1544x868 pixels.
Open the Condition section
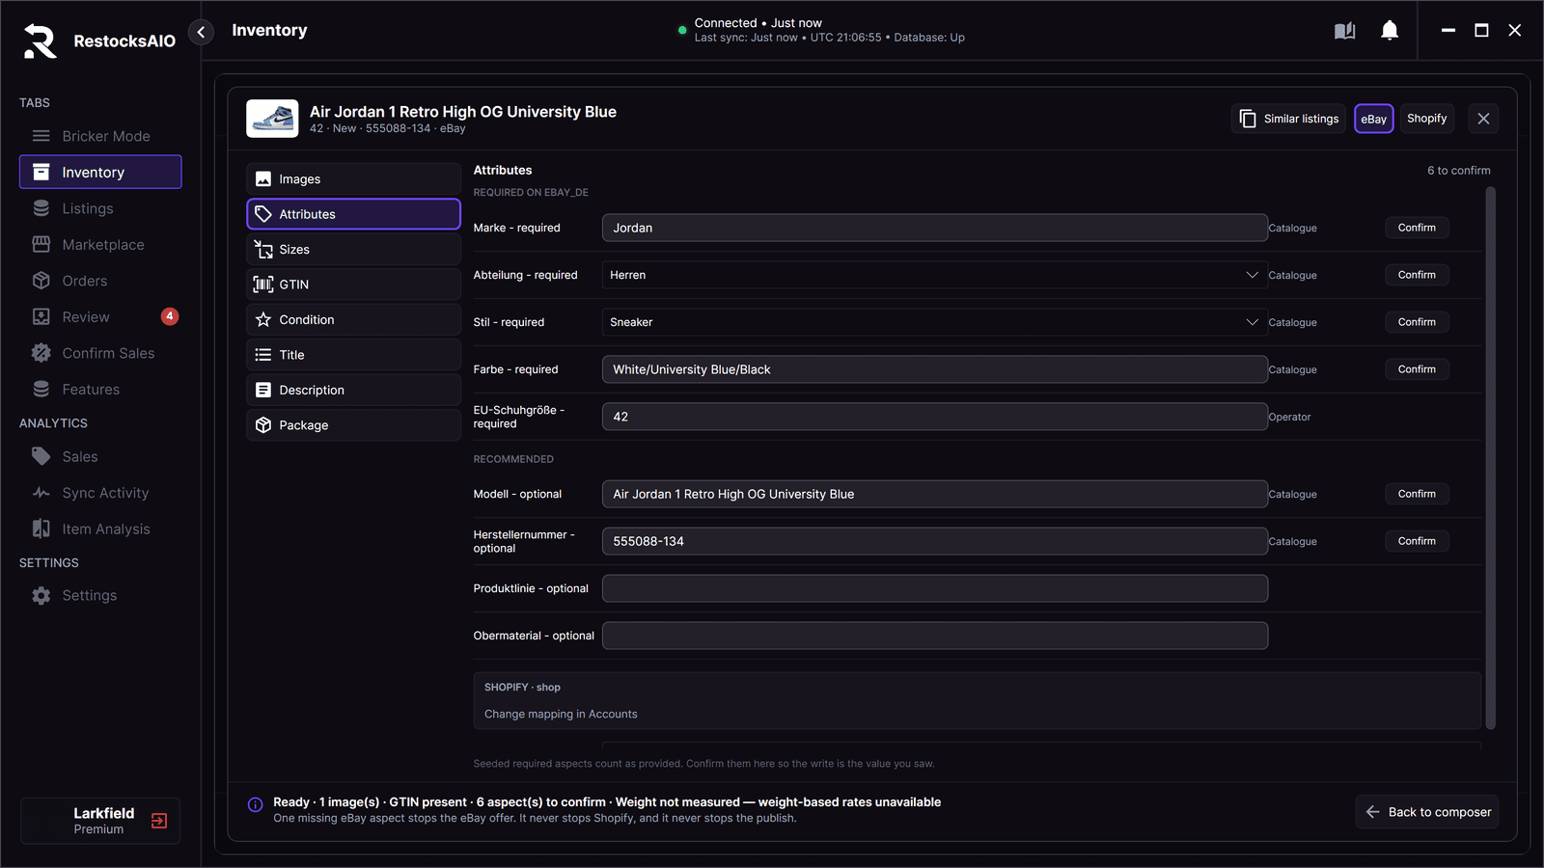pyautogui.click(x=353, y=320)
